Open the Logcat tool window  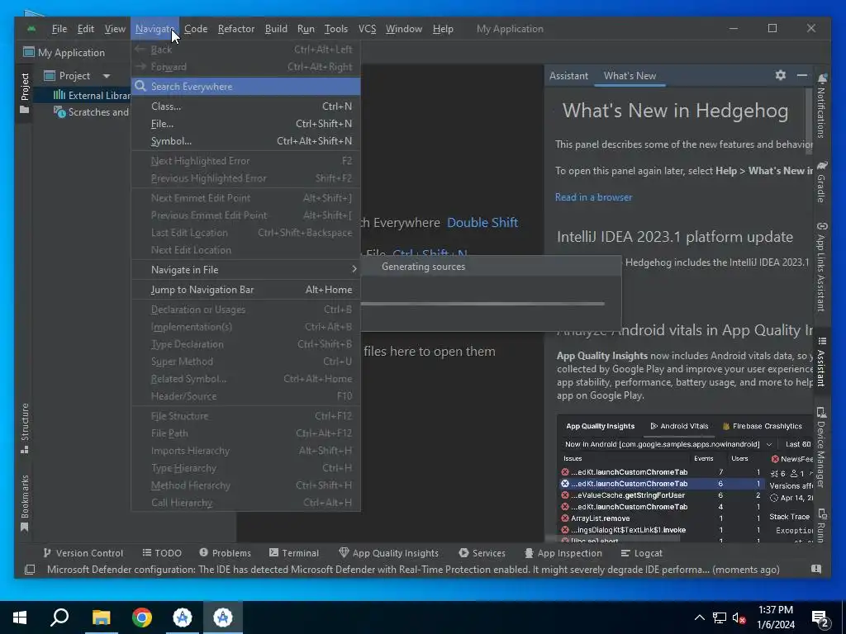pos(641,553)
